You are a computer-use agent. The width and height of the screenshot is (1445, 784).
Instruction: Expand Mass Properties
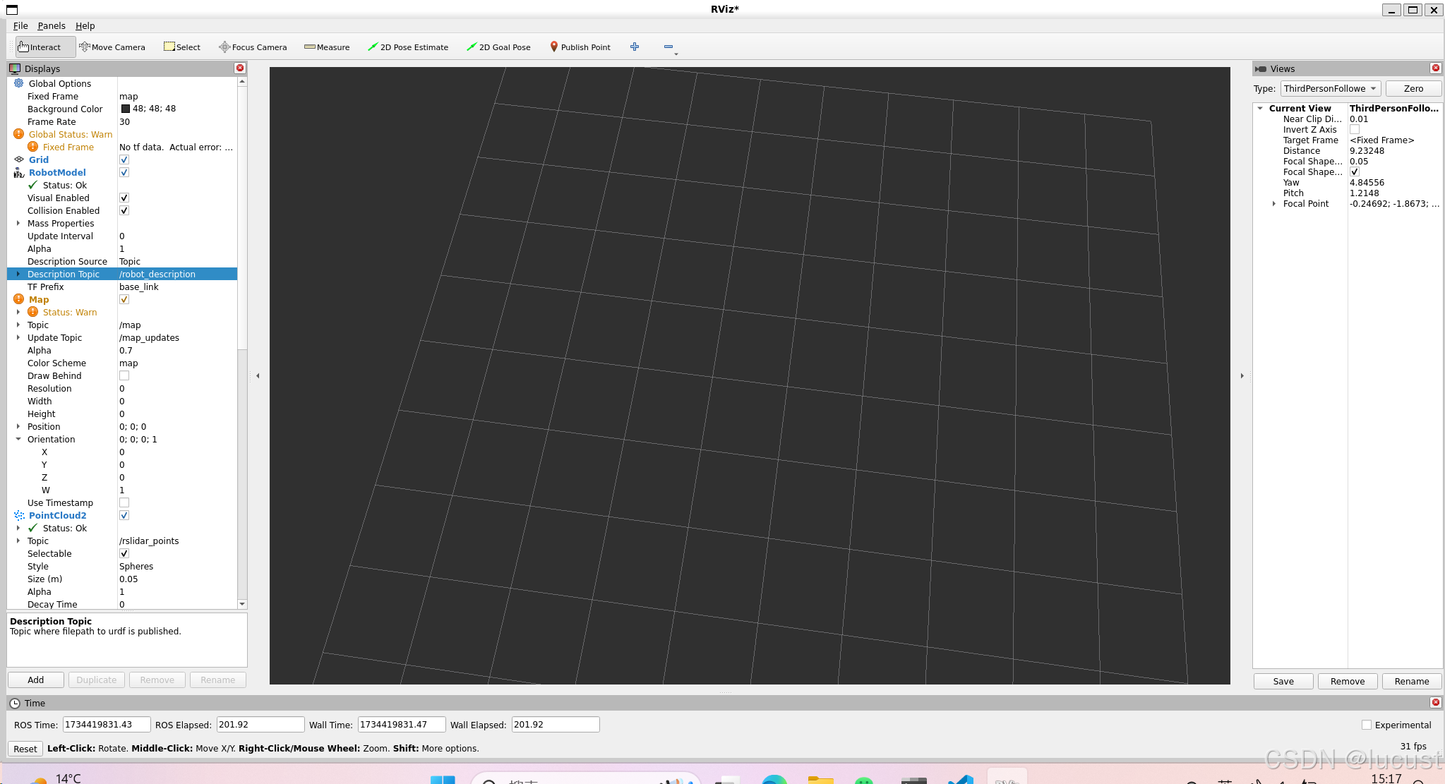pyautogui.click(x=18, y=223)
